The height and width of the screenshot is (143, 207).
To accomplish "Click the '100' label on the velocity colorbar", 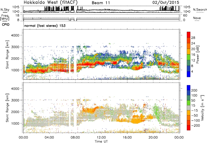I will (x=194, y=96).
